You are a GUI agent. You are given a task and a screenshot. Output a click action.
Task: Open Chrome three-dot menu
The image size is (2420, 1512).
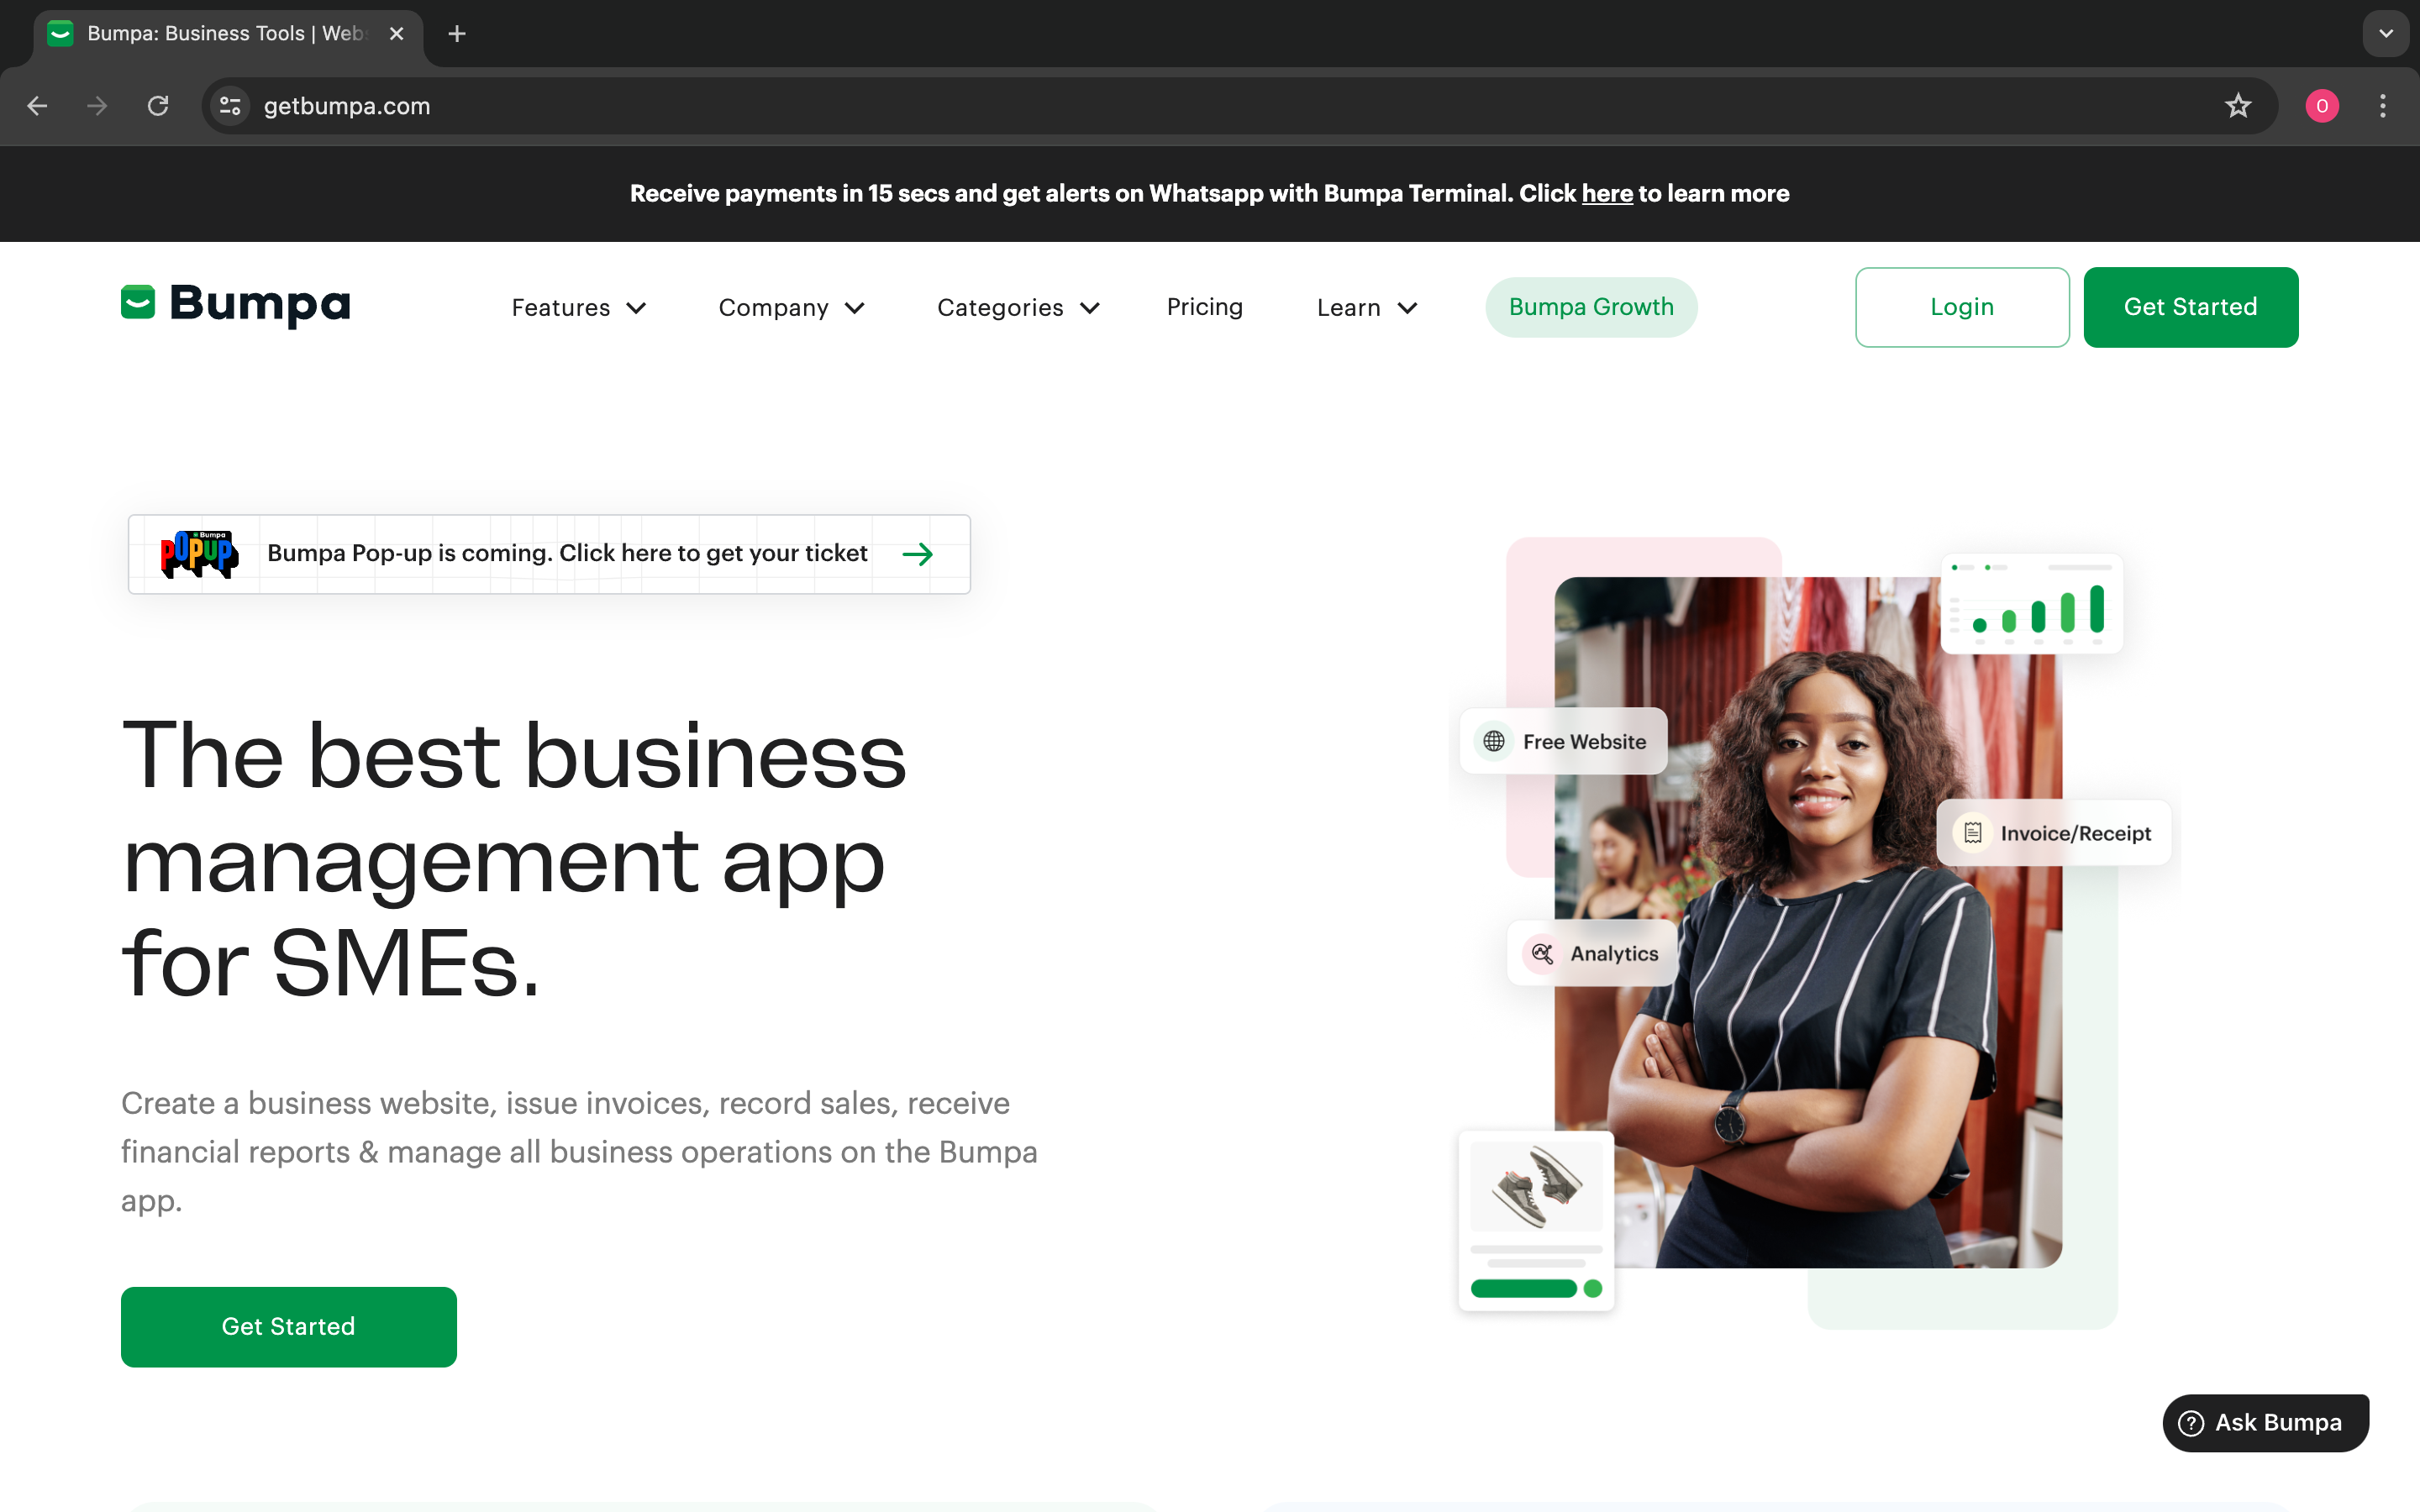click(2382, 106)
